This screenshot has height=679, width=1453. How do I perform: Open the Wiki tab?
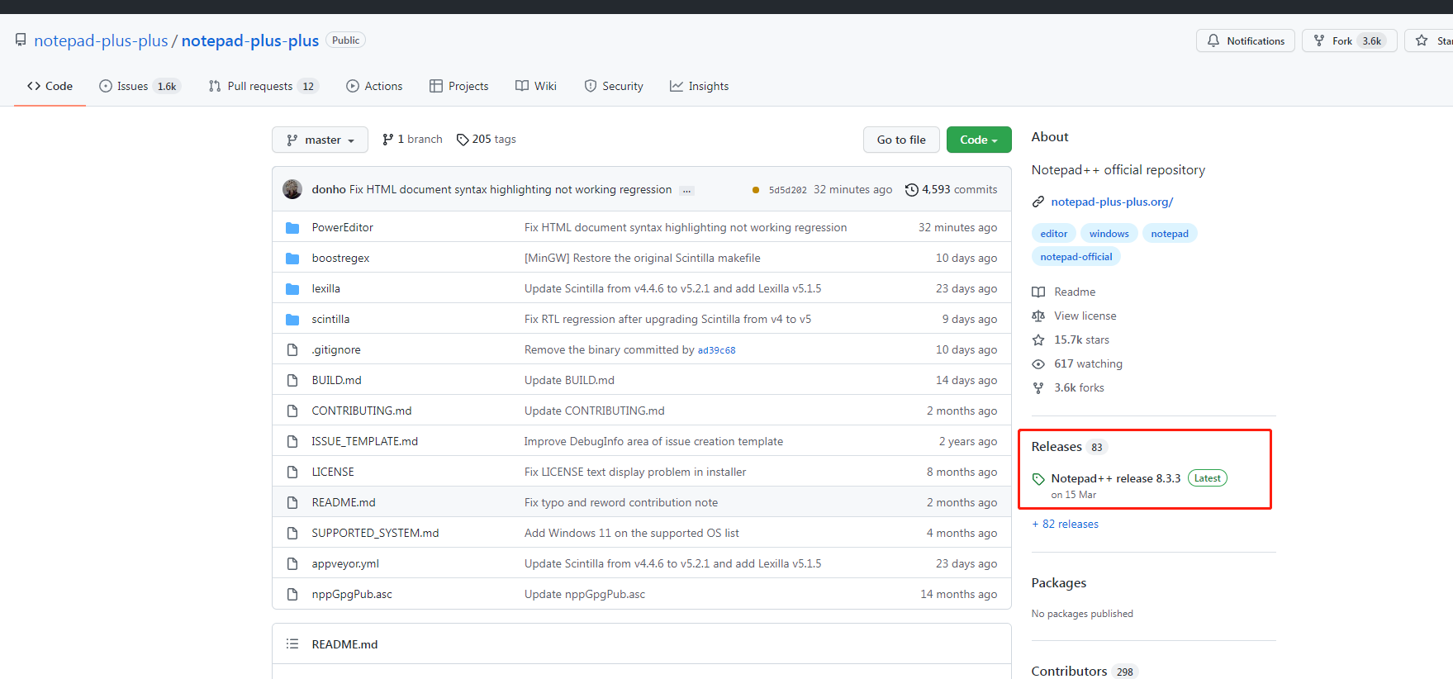(536, 86)
